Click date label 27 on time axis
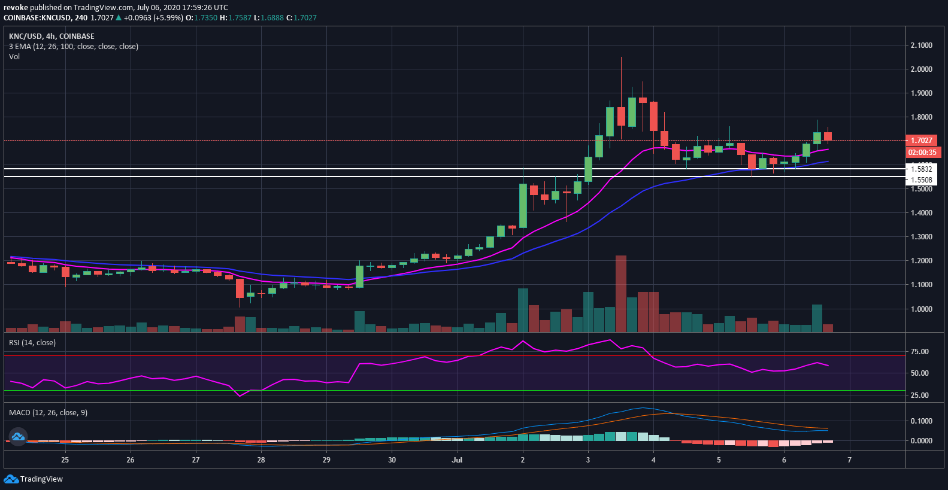The height and width of the screenshot is (490, 948). pos(196,460)
